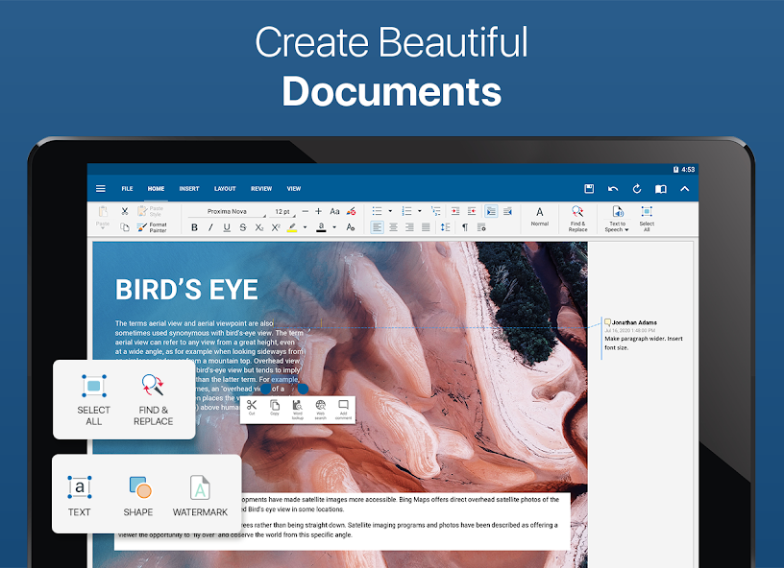Toggle italic formatting
The height and width of the screenshot is (568, 784).
click(x=209, y=226)
